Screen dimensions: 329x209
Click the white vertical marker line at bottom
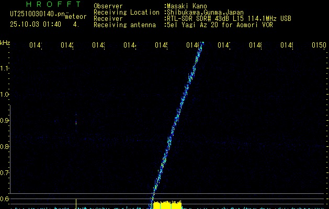[x=76, y=203]
